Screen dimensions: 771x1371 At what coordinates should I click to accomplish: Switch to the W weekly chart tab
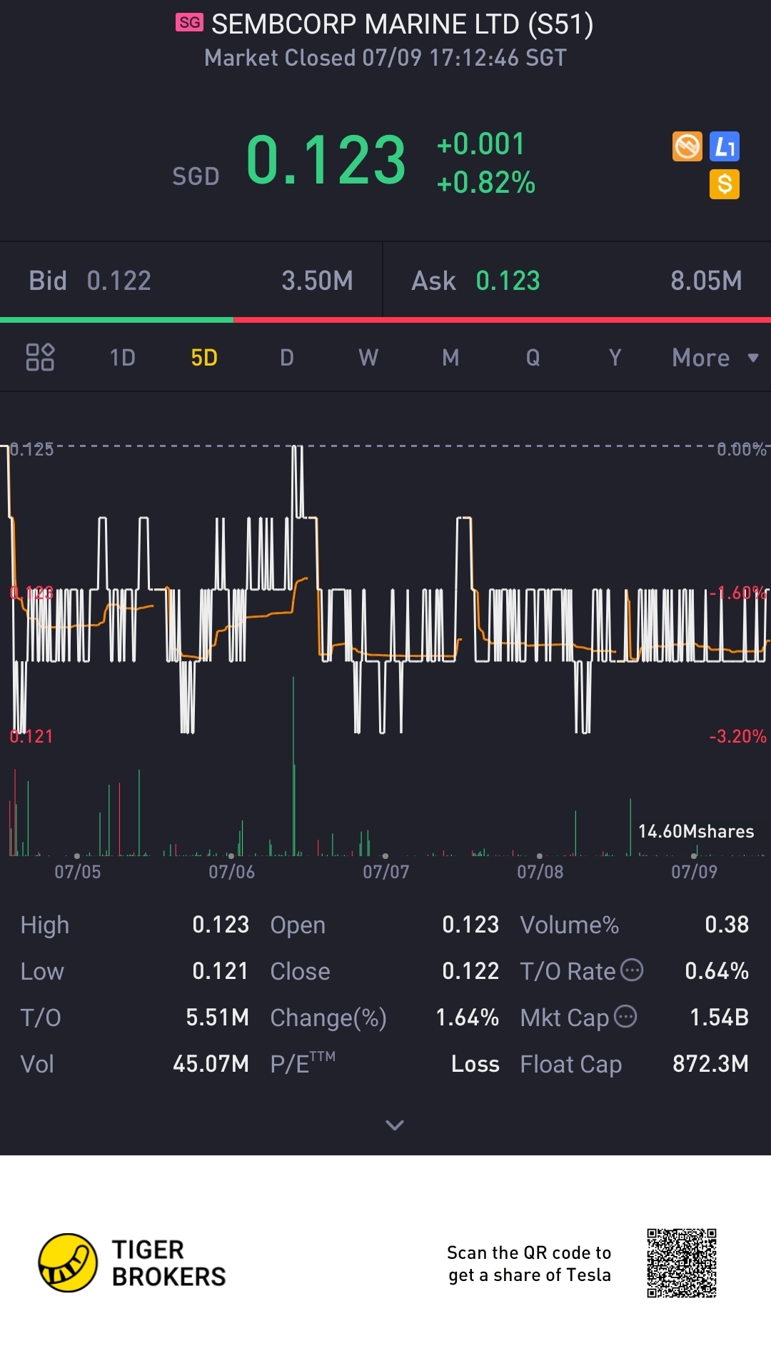[x=368, y=358]
